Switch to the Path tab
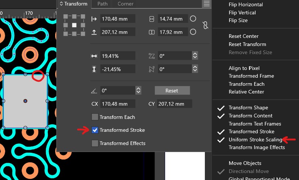The width and height of the screenshot is (299, 180). pyautogui.click(x=102, y=4)
